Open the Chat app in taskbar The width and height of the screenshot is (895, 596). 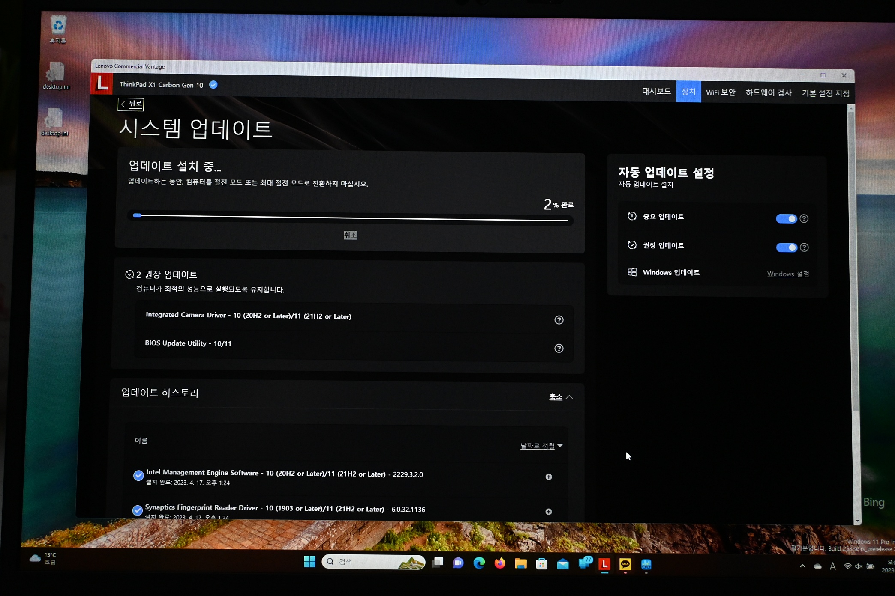point(458,563)
